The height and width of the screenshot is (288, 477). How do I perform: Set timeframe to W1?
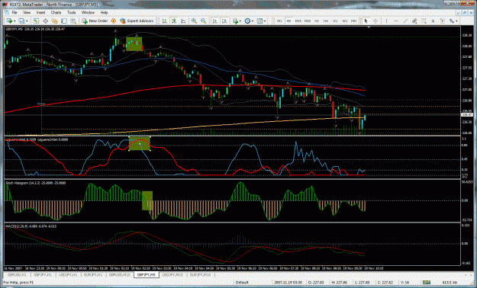coord(345,21)
